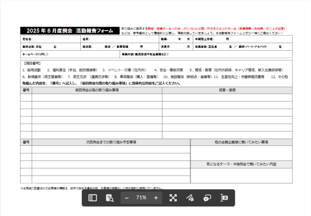Click the 2025年6月度例会 form title
This screenshot has width=311, height=216.
click(x=70, y=31)
